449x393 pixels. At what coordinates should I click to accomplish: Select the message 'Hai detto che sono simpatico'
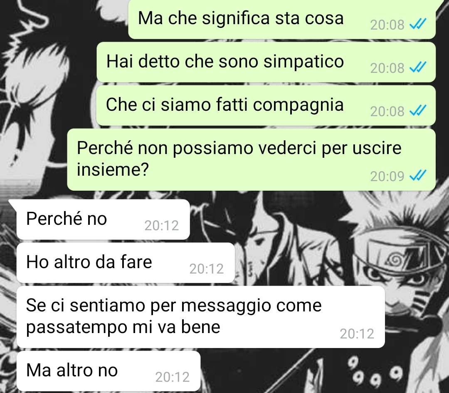266,62
